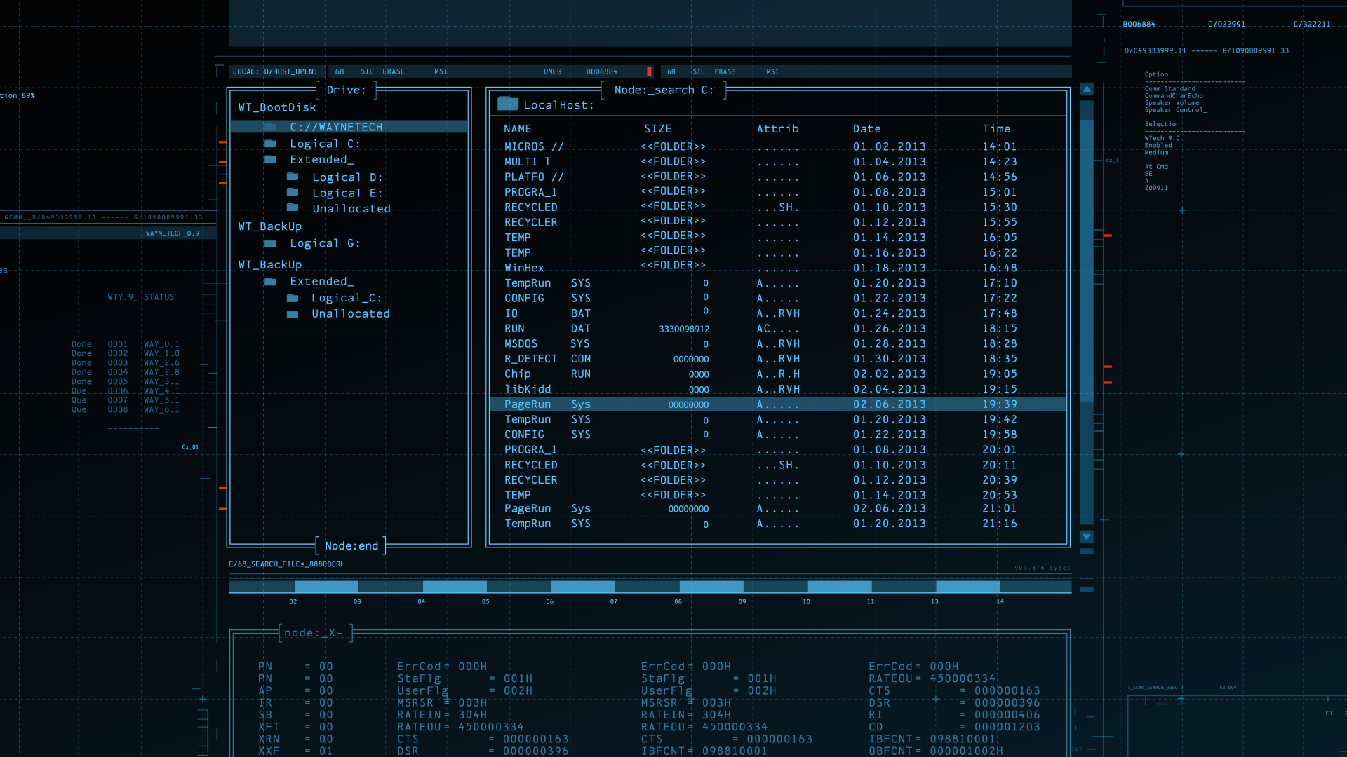The height and width of the screenshot is (757, 1347).
Task: Click folder icon beside Unallocated under Logical_C:
Action: click(x=293, y=314)
